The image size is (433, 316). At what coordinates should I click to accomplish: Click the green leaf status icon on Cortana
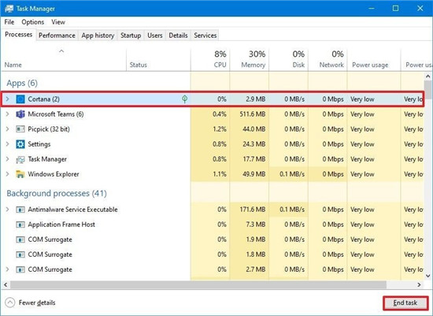click(185, 99)
